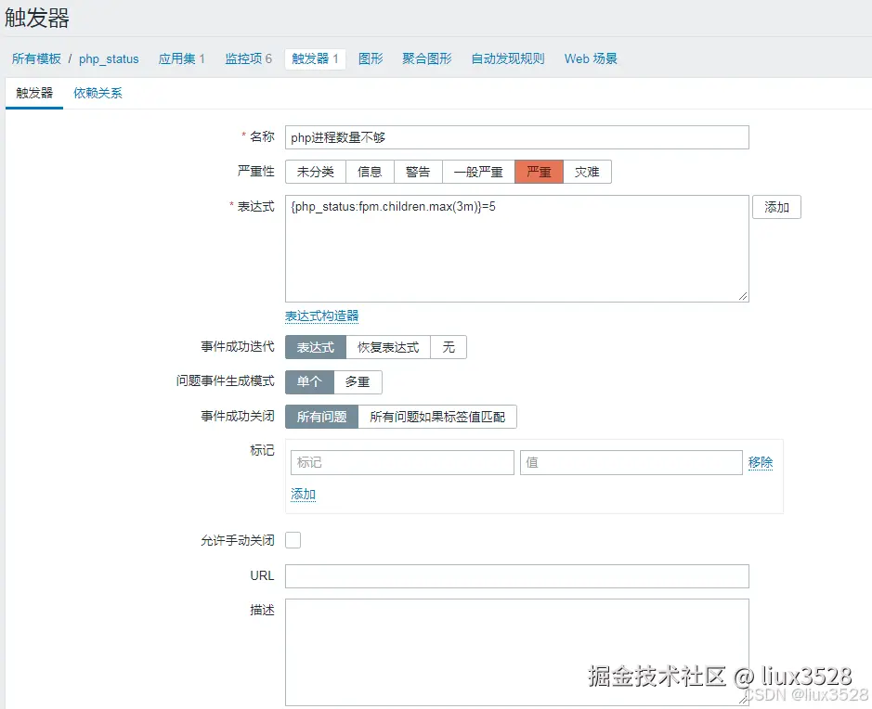This screenshot has height=709, width=872.
Task: Switch to the 依赖关系 tab
Action: point(97,93)
